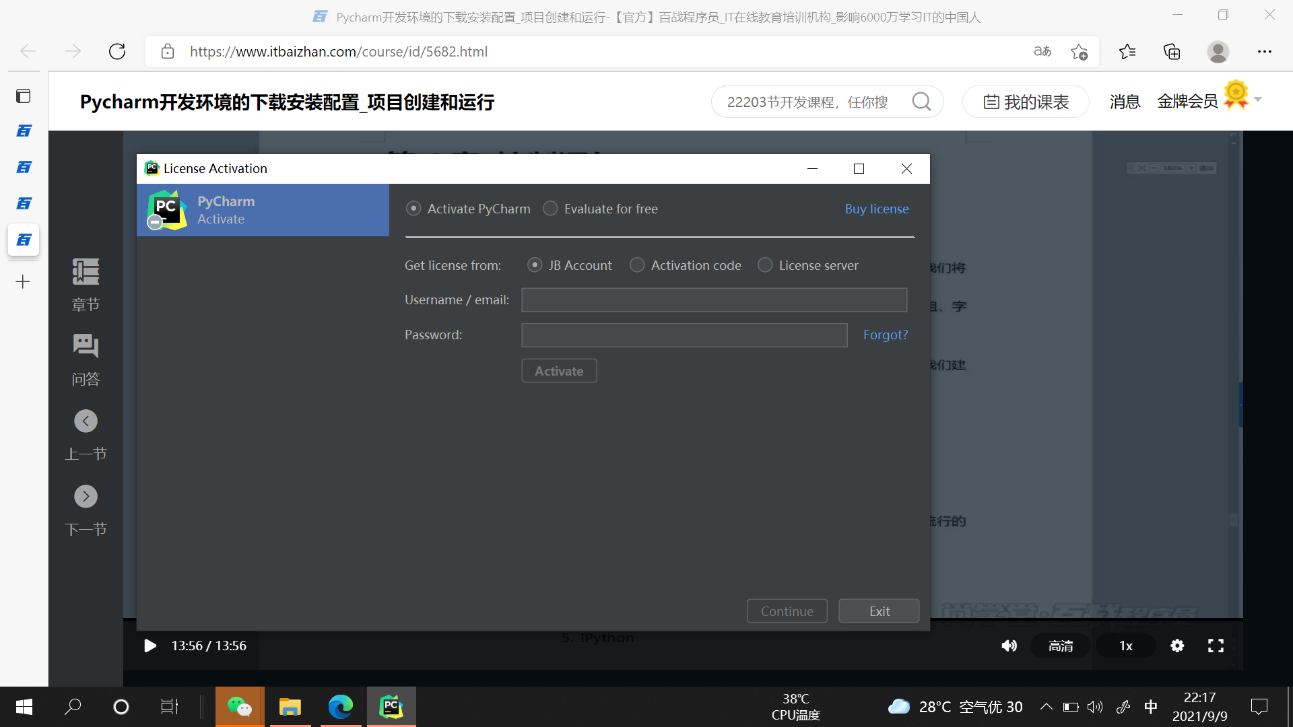The height and width of the screenshot is (727, 1293).
Task: Open Task View on taskbar
Action: (169, 707)
